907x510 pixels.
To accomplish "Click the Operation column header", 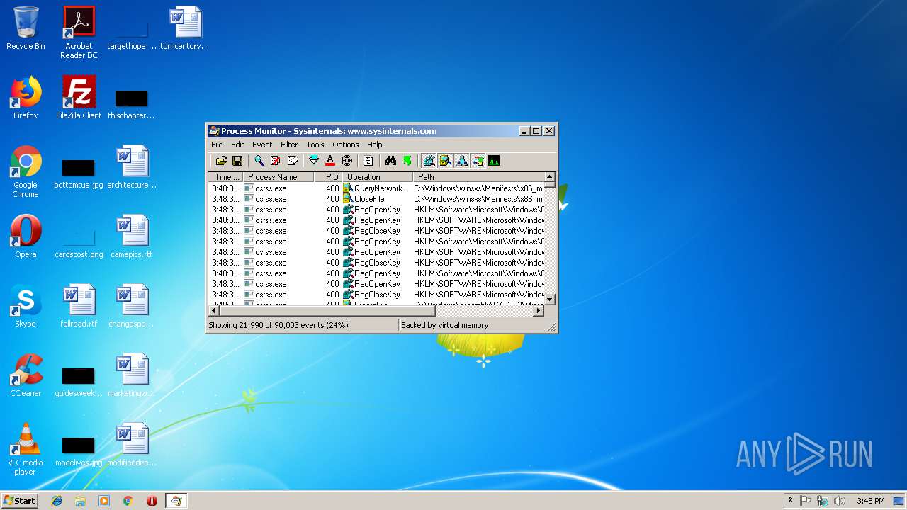I will pyautogui.click(x=378, y=177).
